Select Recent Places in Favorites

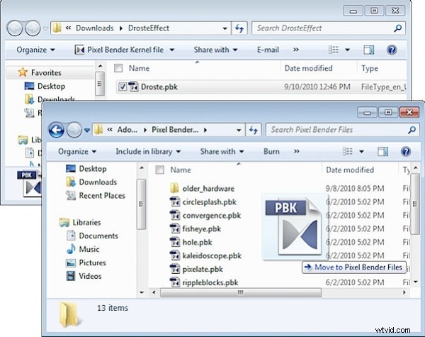[101, 195]
